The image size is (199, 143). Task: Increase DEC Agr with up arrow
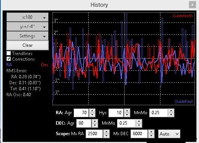95,121
